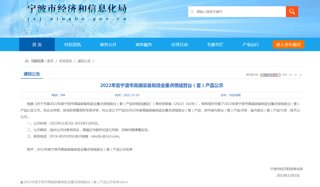Click the location map icon in breadcrumb

pyautogui.click(x=27, y=61)
